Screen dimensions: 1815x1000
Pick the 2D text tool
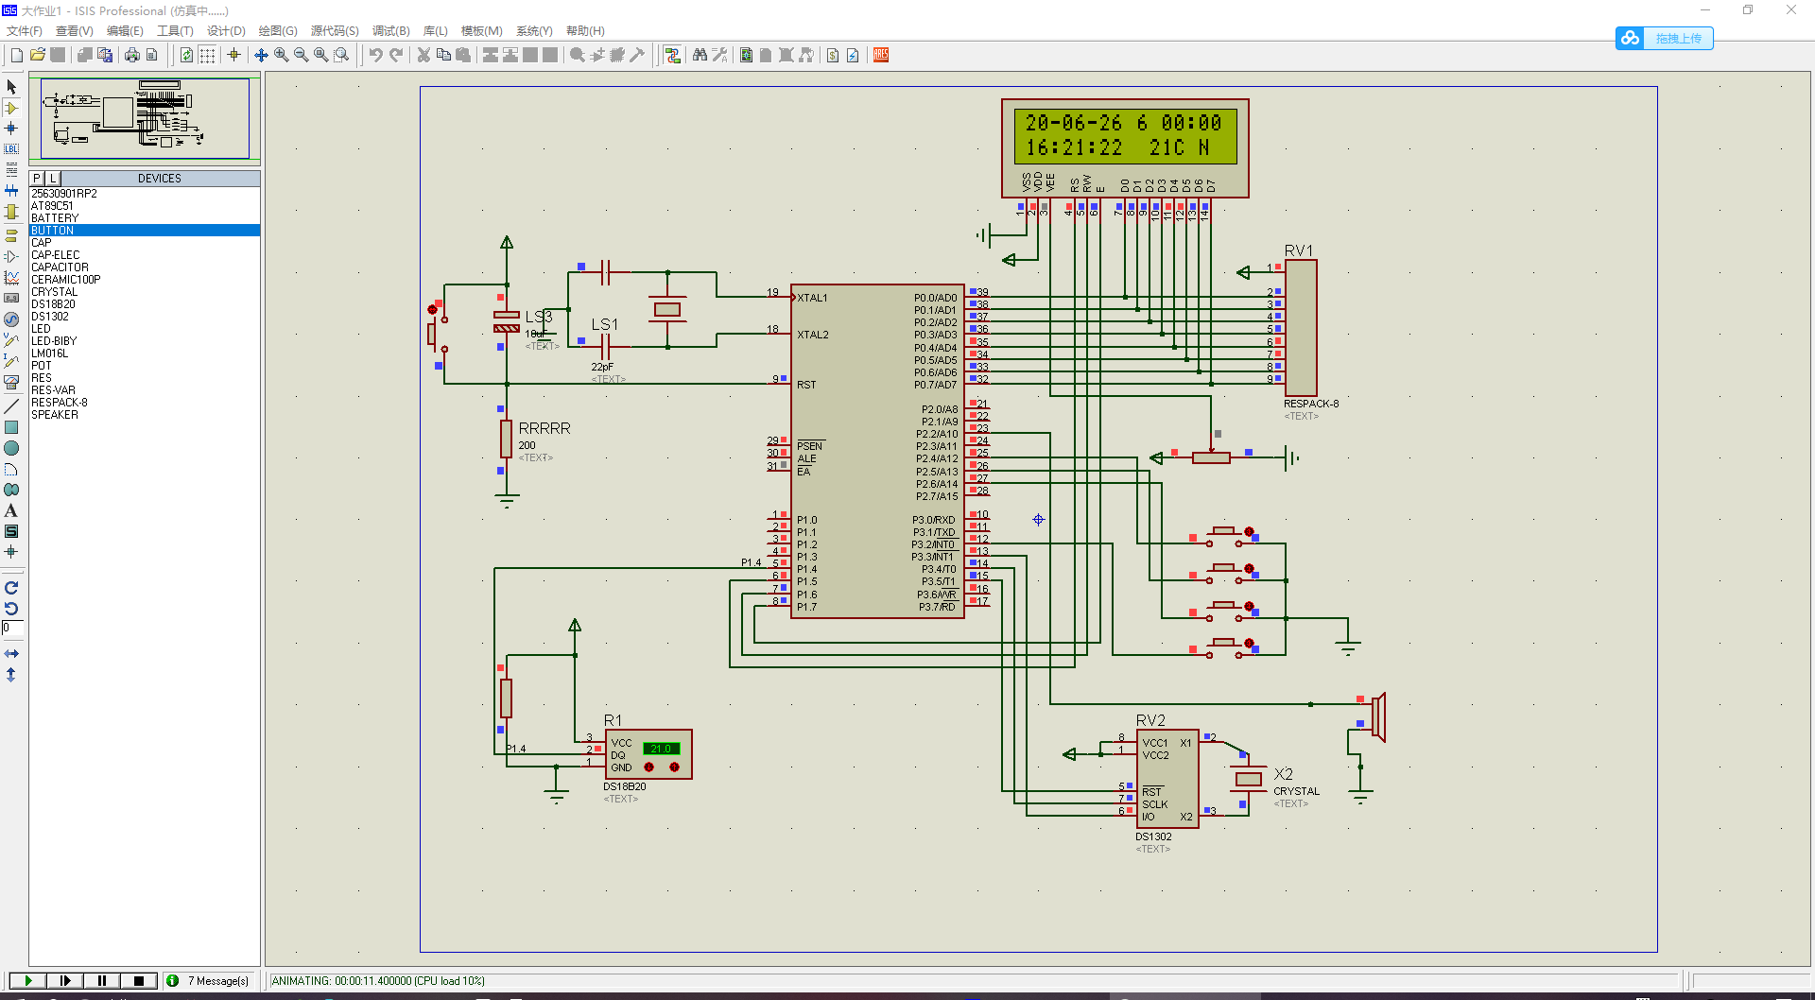11,511
